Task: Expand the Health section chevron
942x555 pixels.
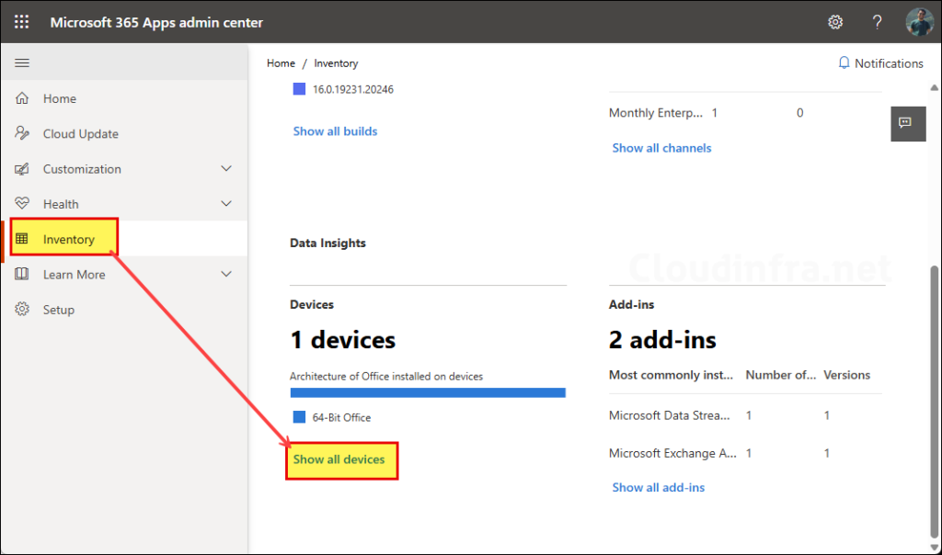Action: pyautogui.click(x=226, y=204)
